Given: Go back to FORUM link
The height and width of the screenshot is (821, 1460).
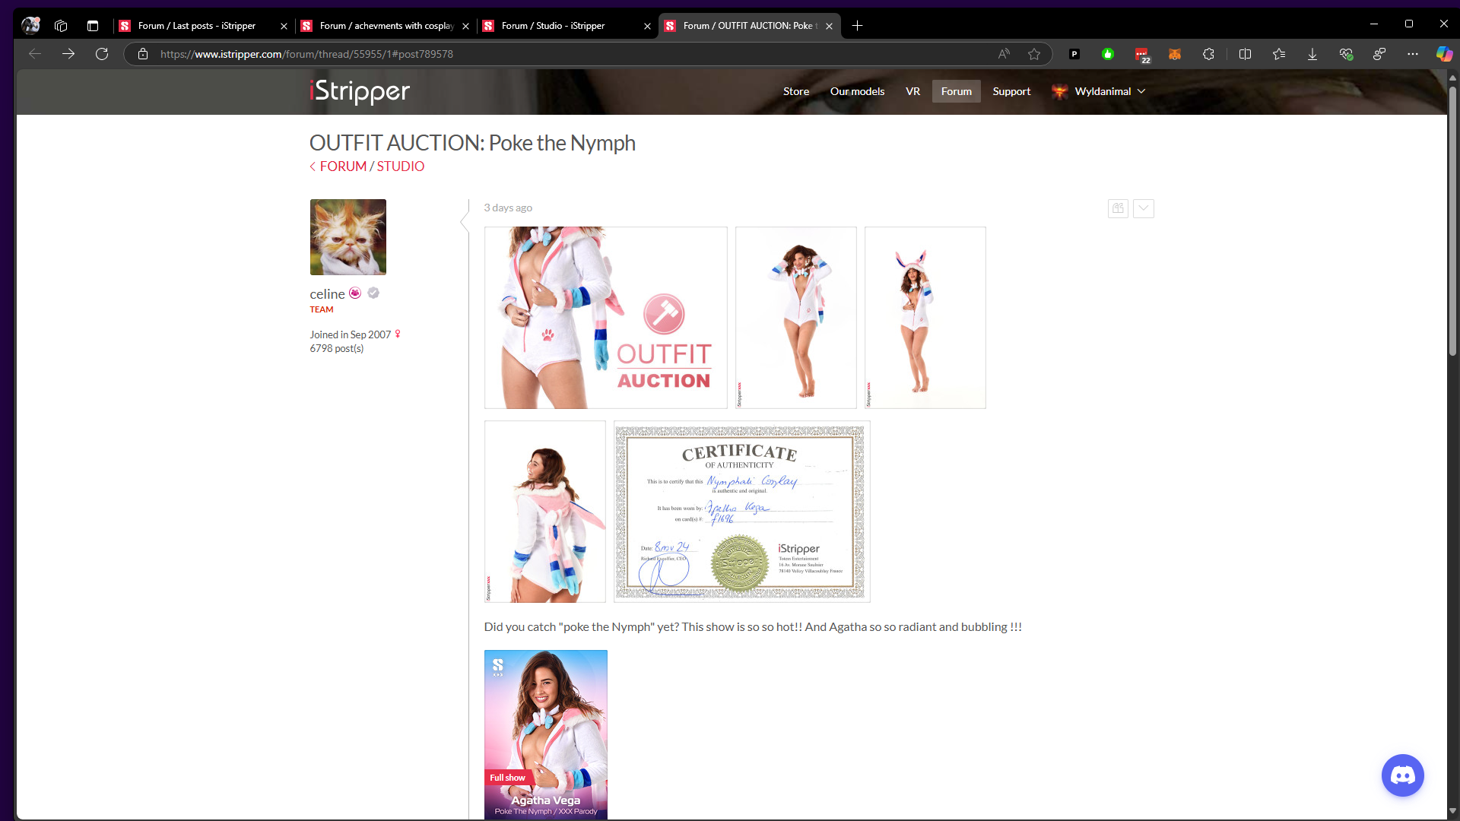Looking at the screenshot, I should [343, 166].
